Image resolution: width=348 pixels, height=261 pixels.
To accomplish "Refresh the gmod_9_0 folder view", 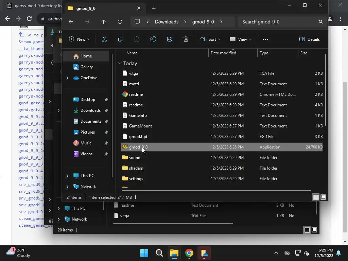I will (x=120, y=22).
